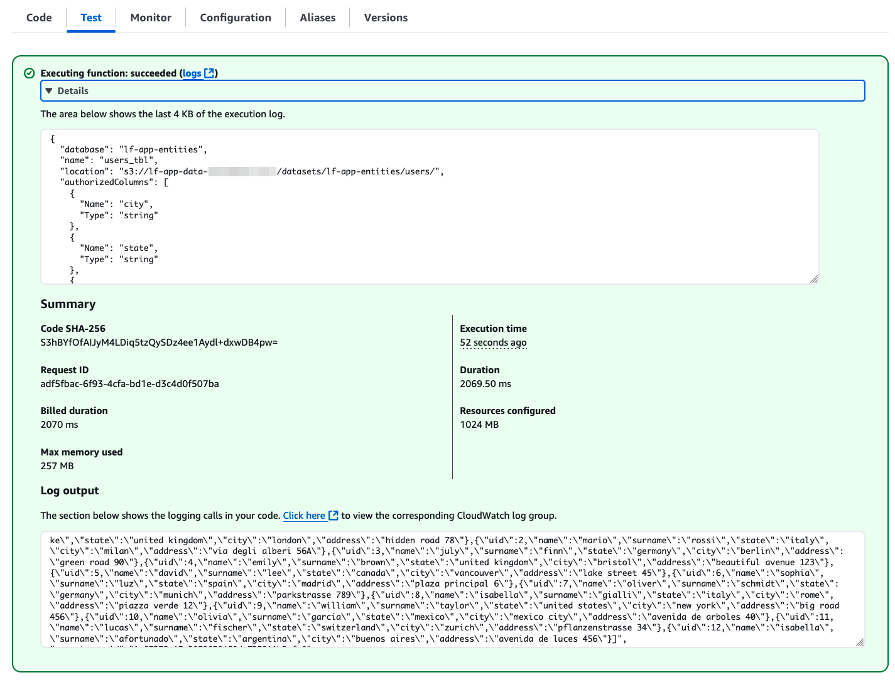The image size is (895, 680).
Task: Click the 'Executing function: succeeded' status text
Action: 109,73
